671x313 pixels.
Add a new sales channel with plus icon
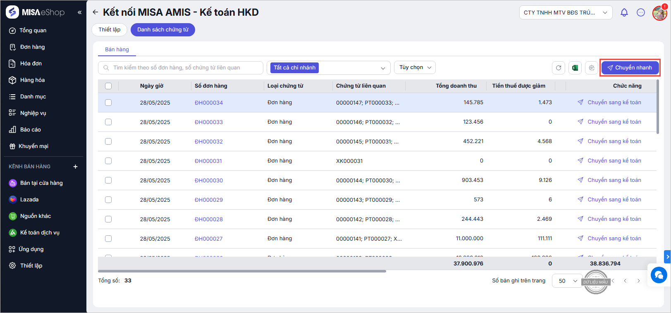coord(76,167)
